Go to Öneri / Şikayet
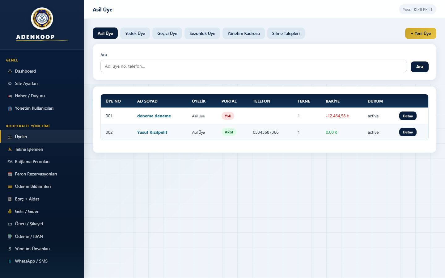445x278 pixels. point(42,224)
